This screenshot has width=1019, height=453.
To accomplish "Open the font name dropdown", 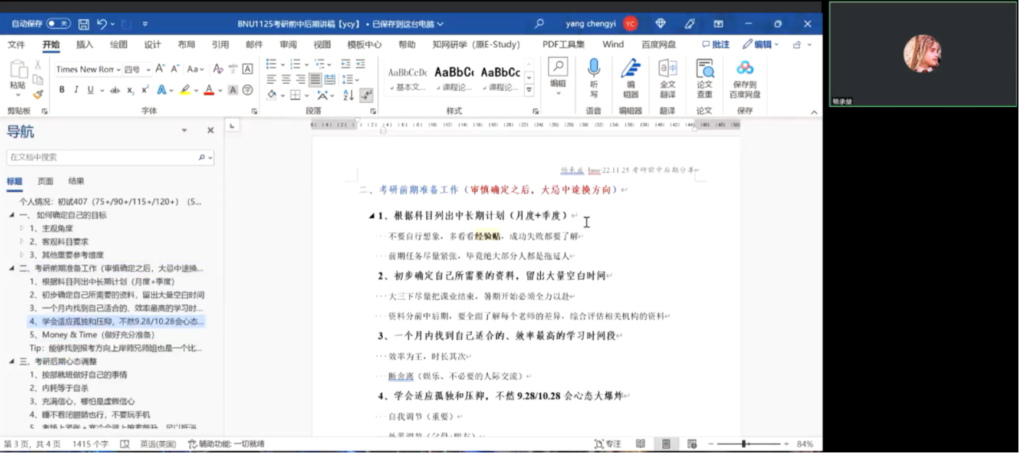I will (119, 70).
